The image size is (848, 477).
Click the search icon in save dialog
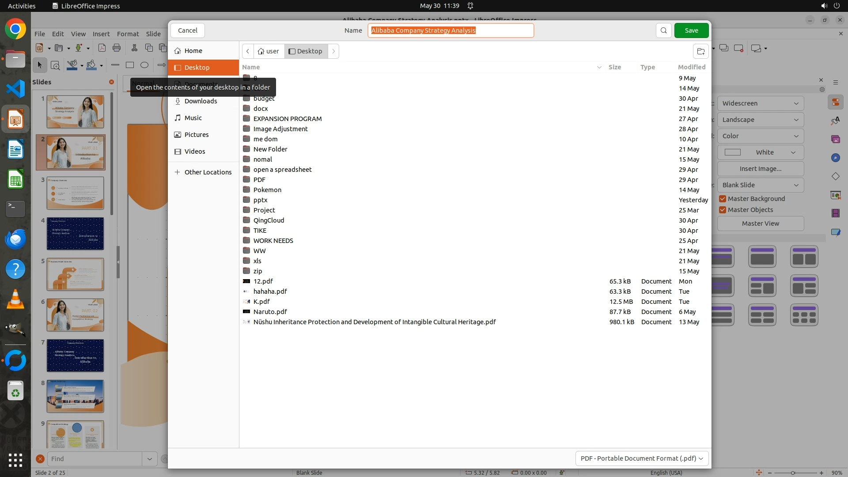pyautogui.click(x=663, y=30)
